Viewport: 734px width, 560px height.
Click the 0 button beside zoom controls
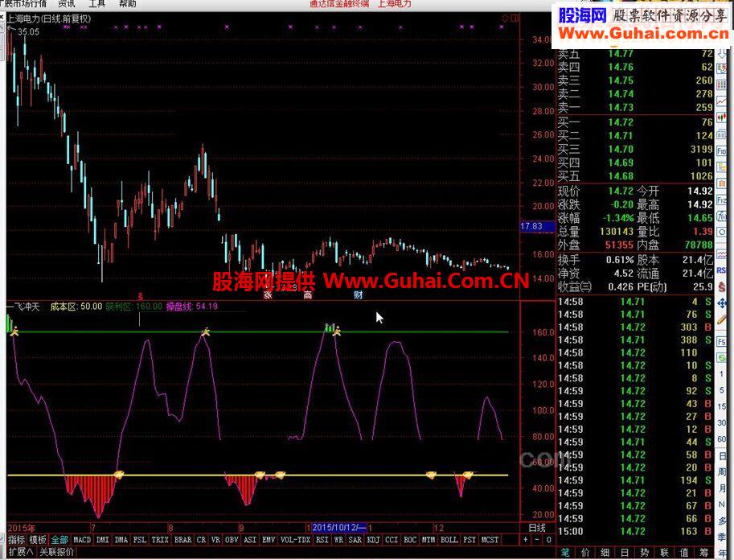click(x=548, y=540)
